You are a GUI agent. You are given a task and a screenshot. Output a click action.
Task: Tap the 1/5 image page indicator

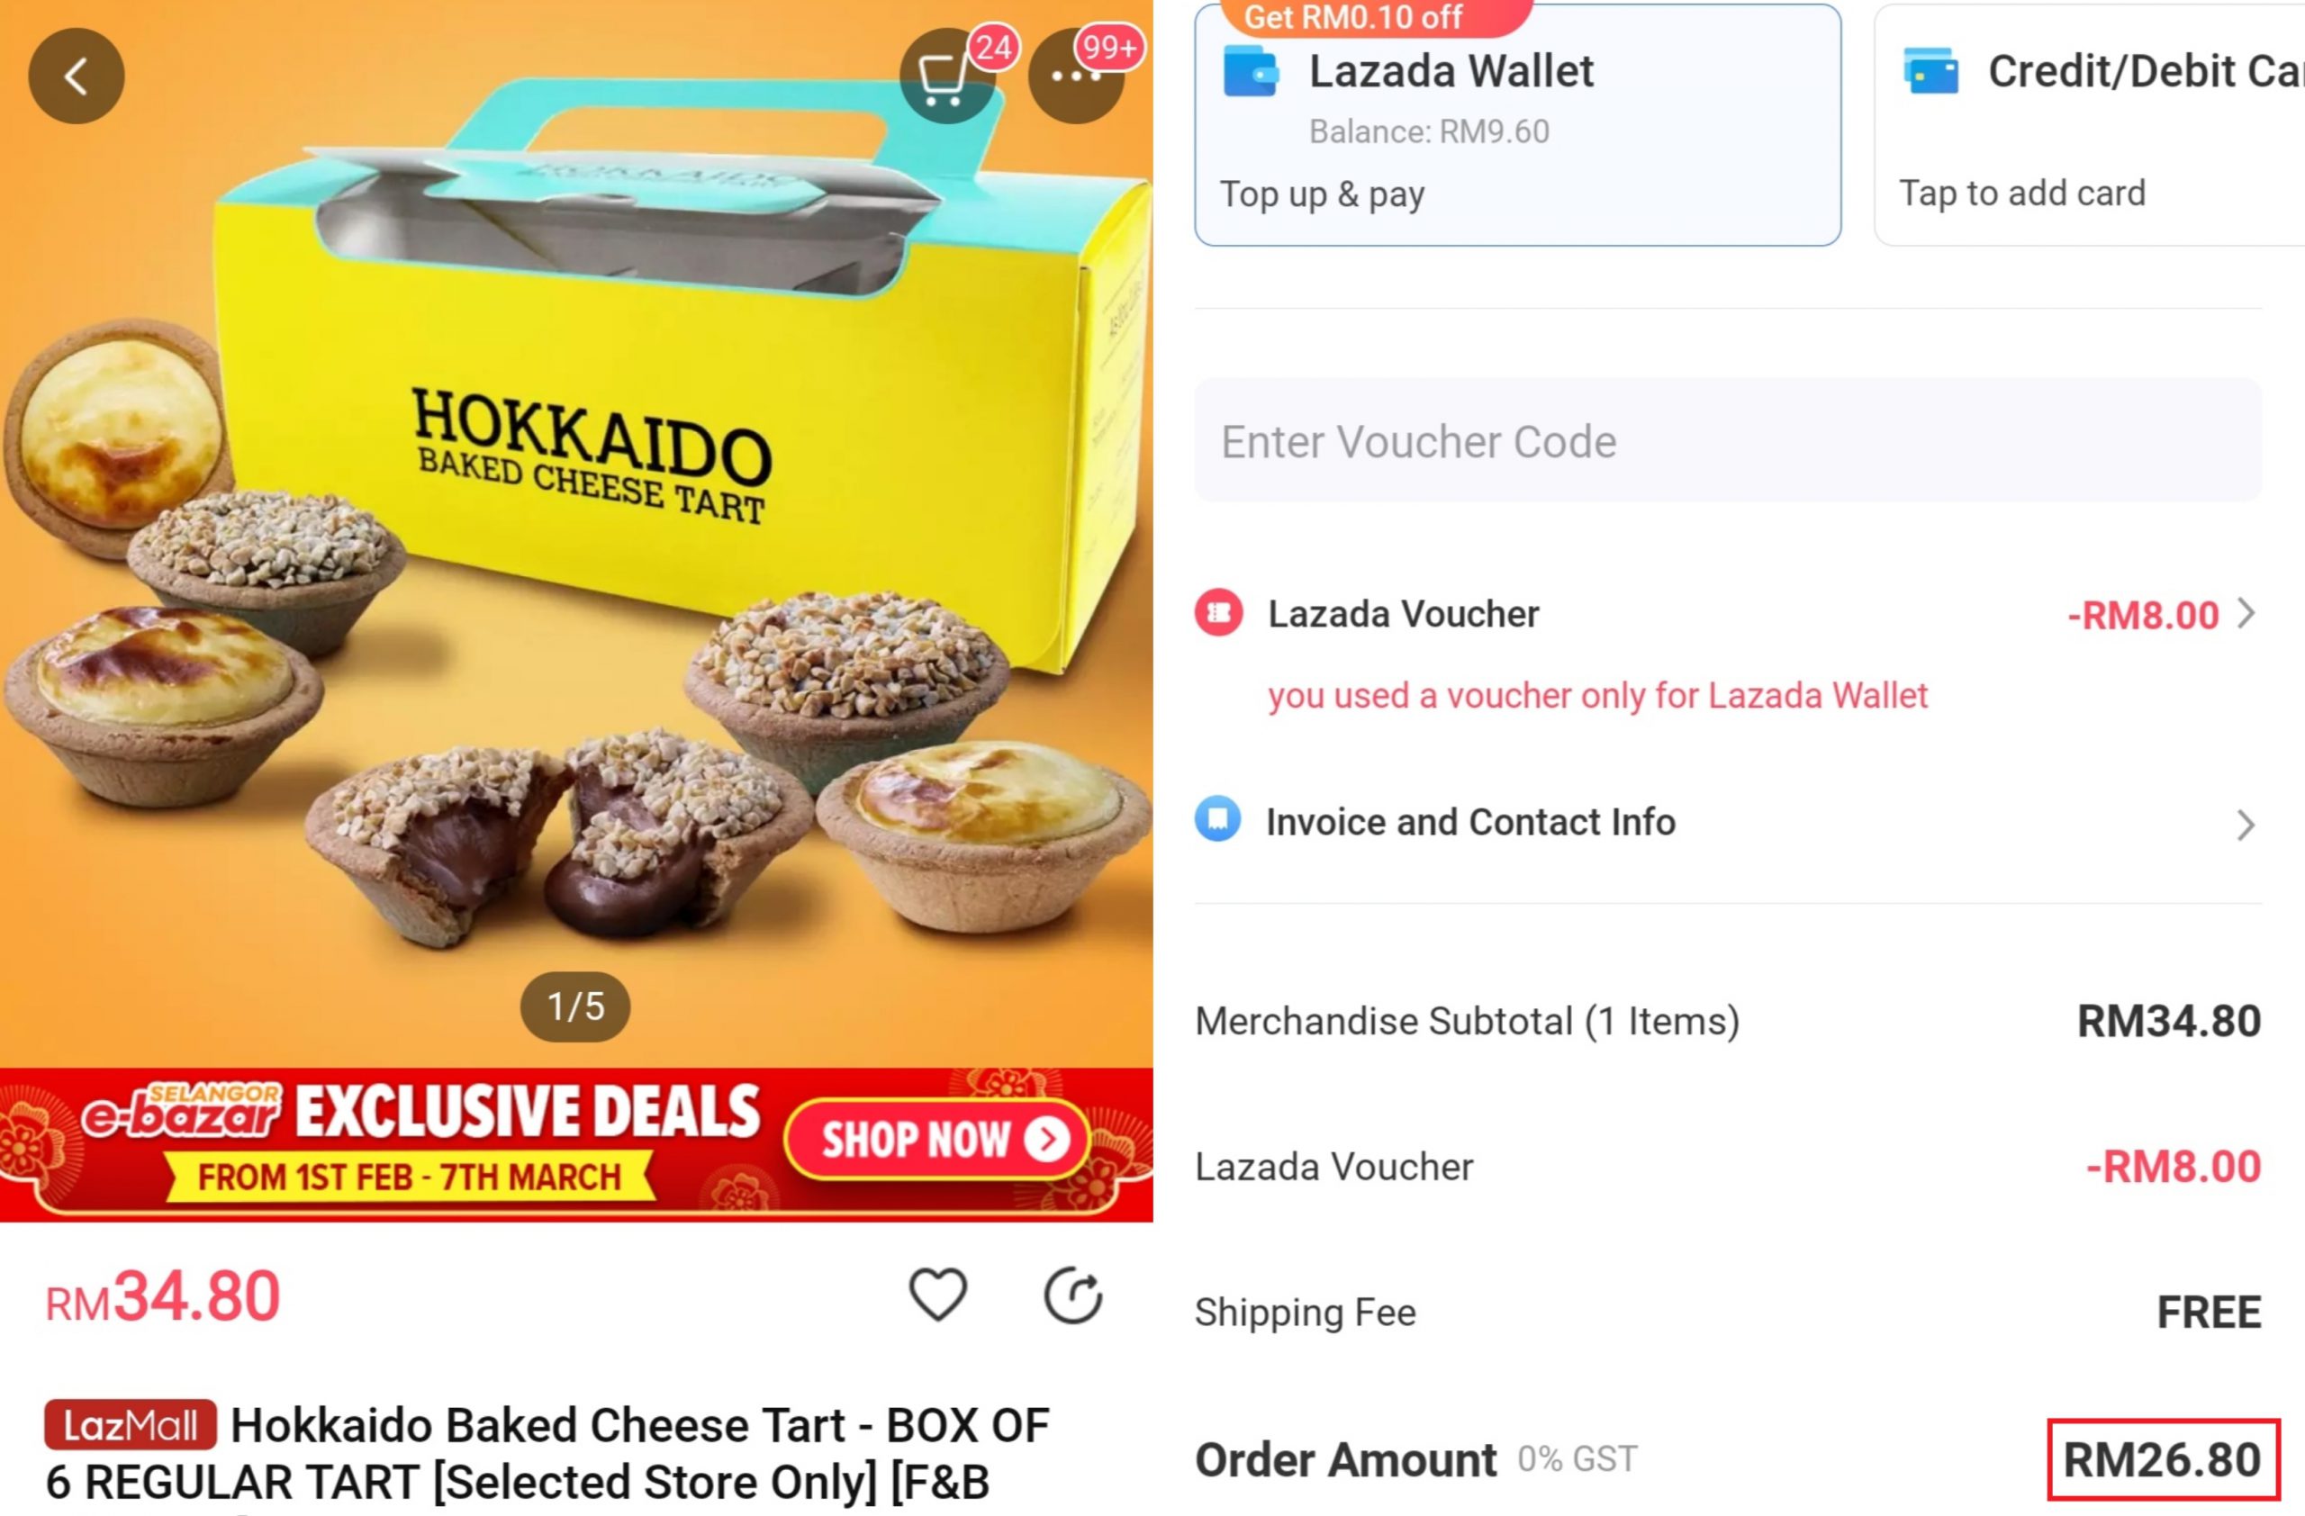575,1006
